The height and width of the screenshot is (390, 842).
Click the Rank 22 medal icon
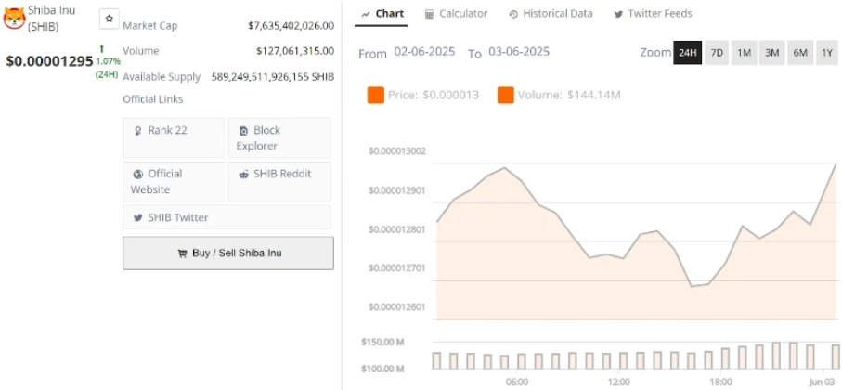(x=138, y=131)
